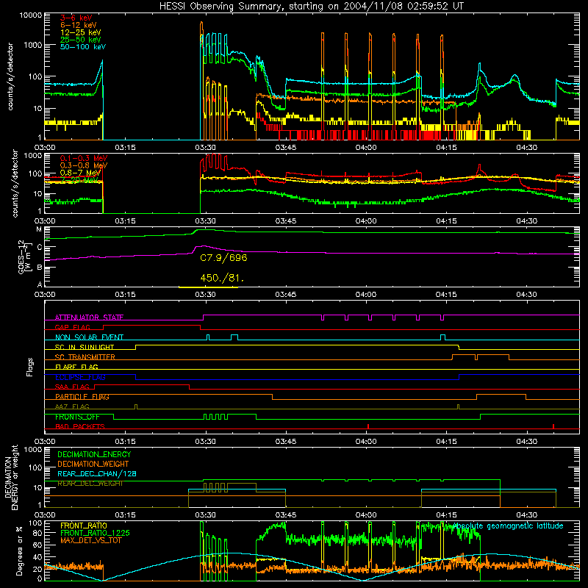Click the ATTENUATOR_STATE flag label
588x588 pixels.
tap(89, 318)
